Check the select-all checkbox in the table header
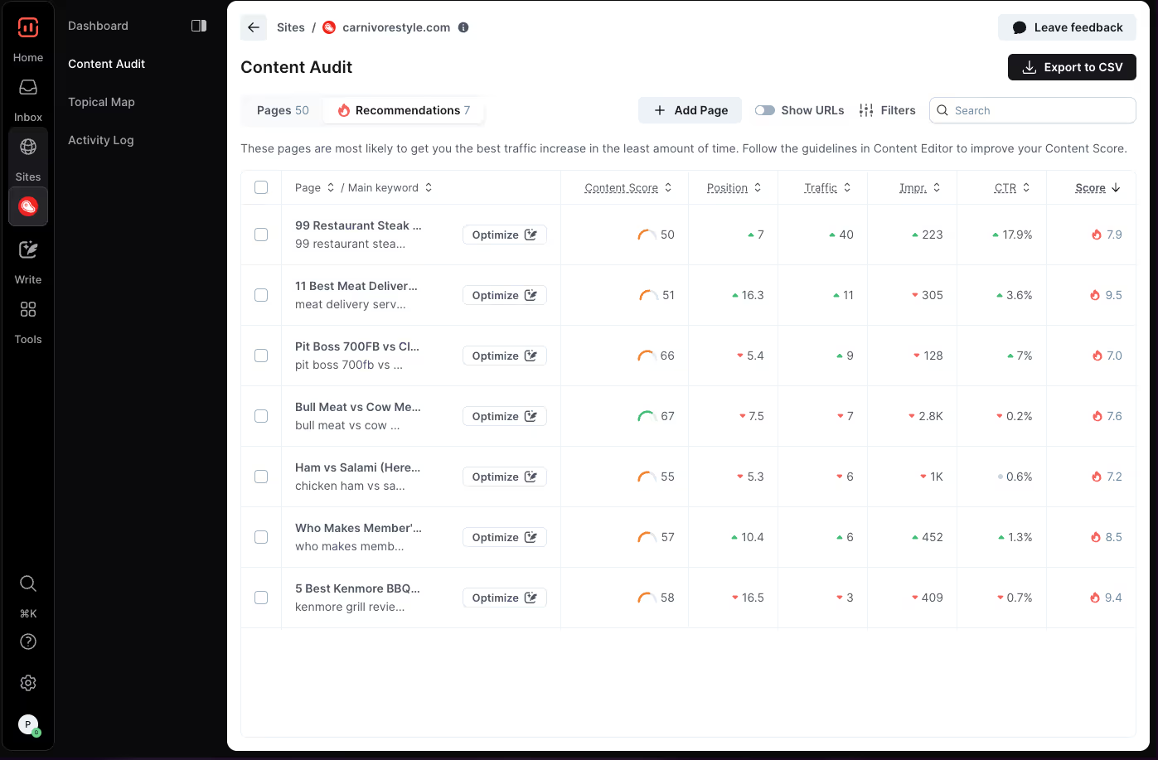1158x760 pixels. (261, 187)
